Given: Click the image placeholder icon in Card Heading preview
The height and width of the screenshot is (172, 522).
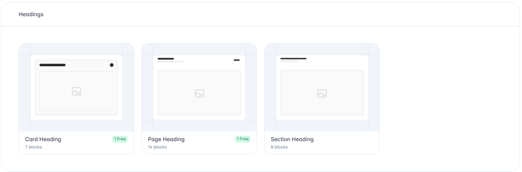Looking at the screenshot, I should pos(76,91).
